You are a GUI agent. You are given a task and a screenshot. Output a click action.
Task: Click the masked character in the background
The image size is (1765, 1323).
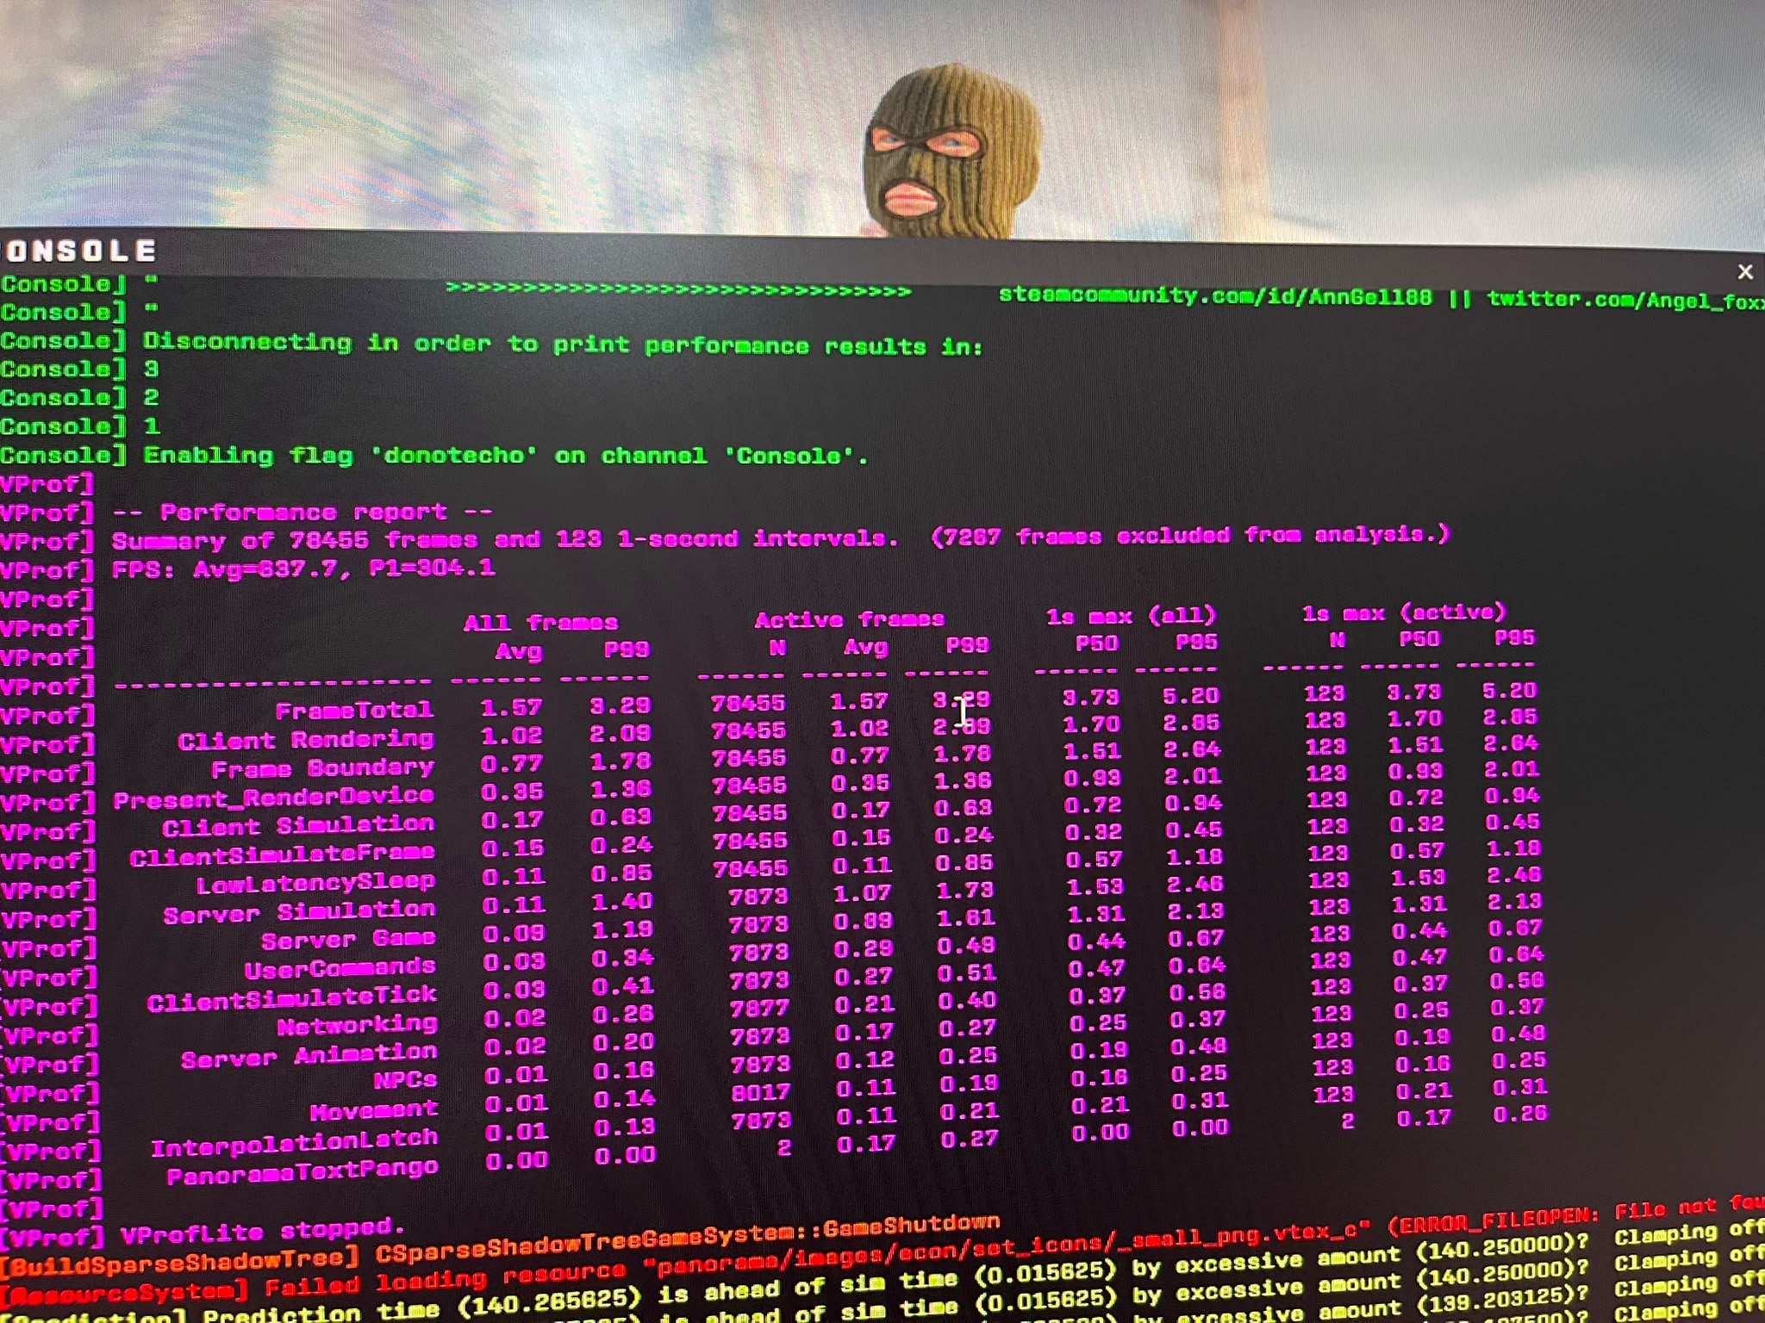(x=951, y=152)
